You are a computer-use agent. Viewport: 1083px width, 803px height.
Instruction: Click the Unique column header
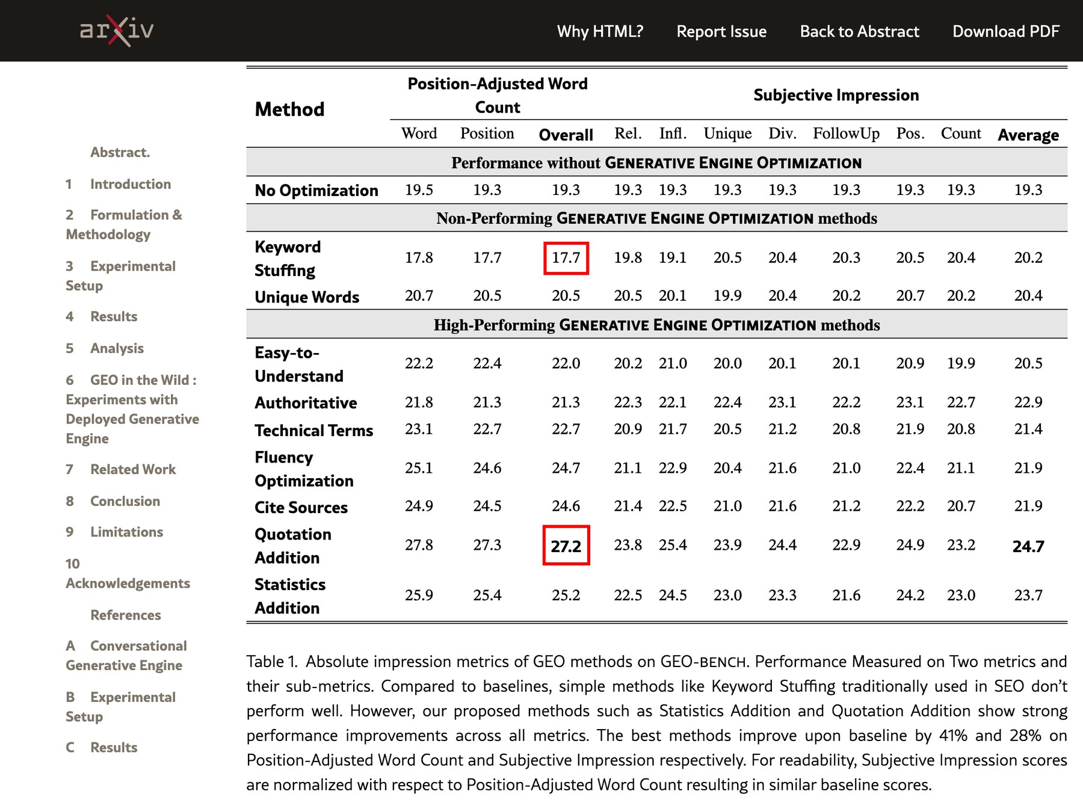click(x=727, y=134)
